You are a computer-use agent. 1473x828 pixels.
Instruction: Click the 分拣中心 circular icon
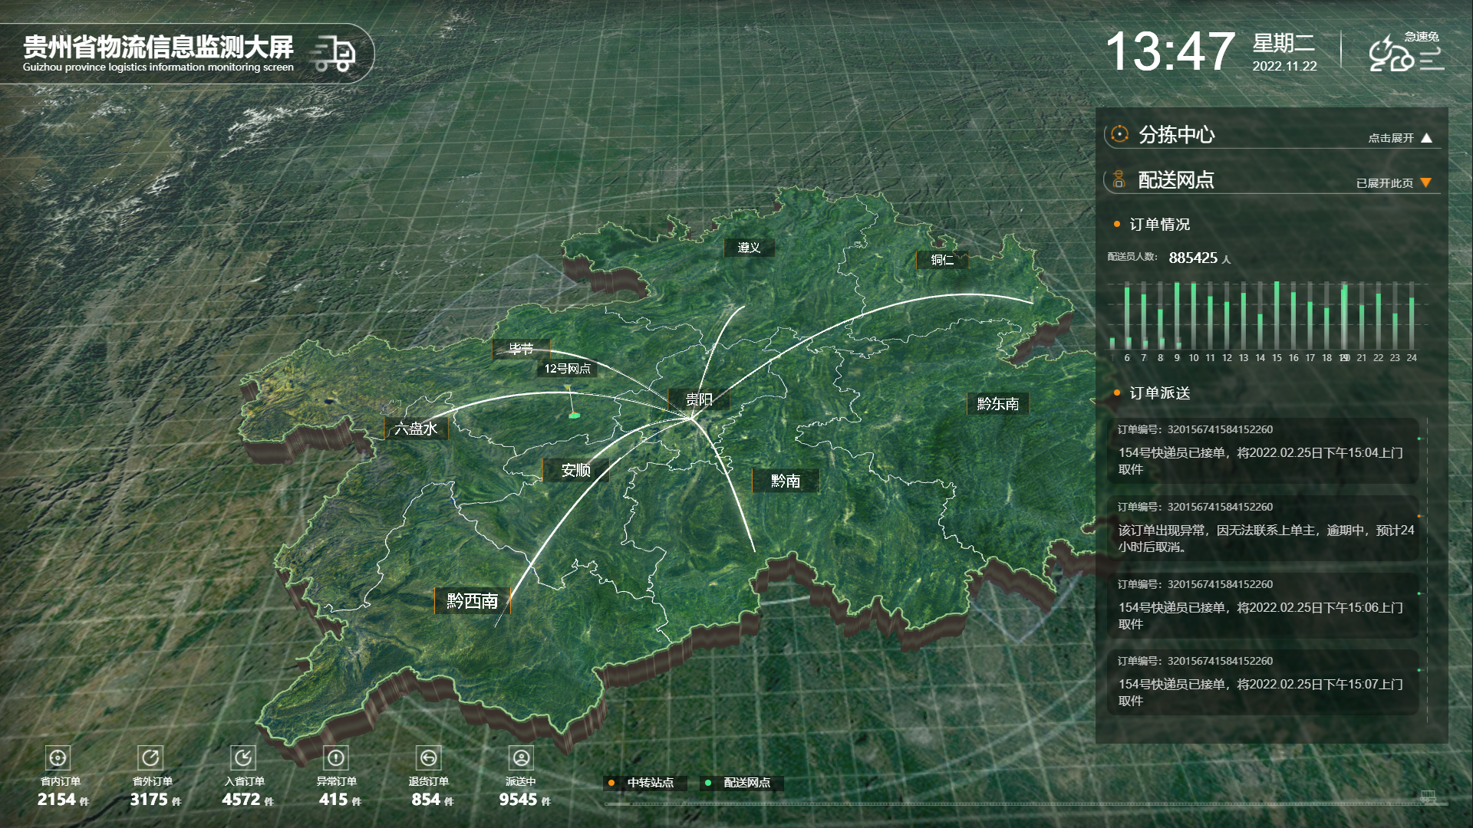pos(1119,134)
